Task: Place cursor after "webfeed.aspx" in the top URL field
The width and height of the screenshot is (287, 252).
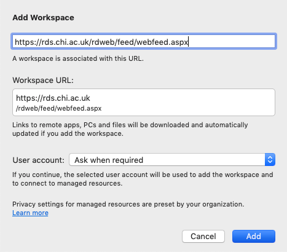Action: 188,42
